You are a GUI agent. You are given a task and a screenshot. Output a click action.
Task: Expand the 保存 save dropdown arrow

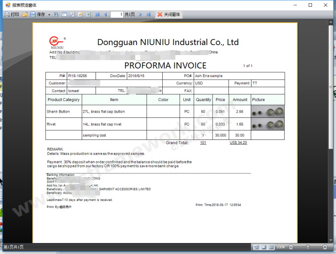[x=49, y=14]
